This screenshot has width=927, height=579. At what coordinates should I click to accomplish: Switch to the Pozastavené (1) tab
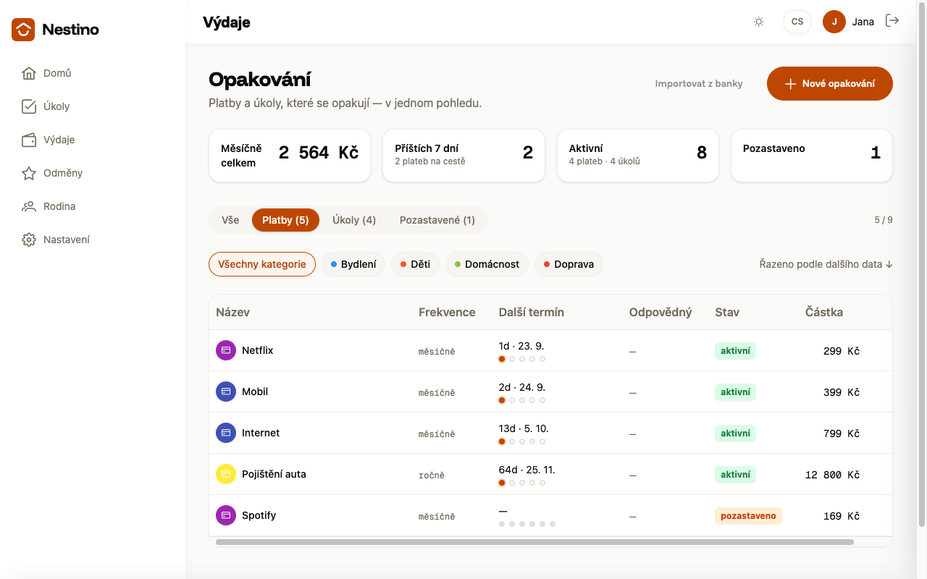click(x=437, y=220)
